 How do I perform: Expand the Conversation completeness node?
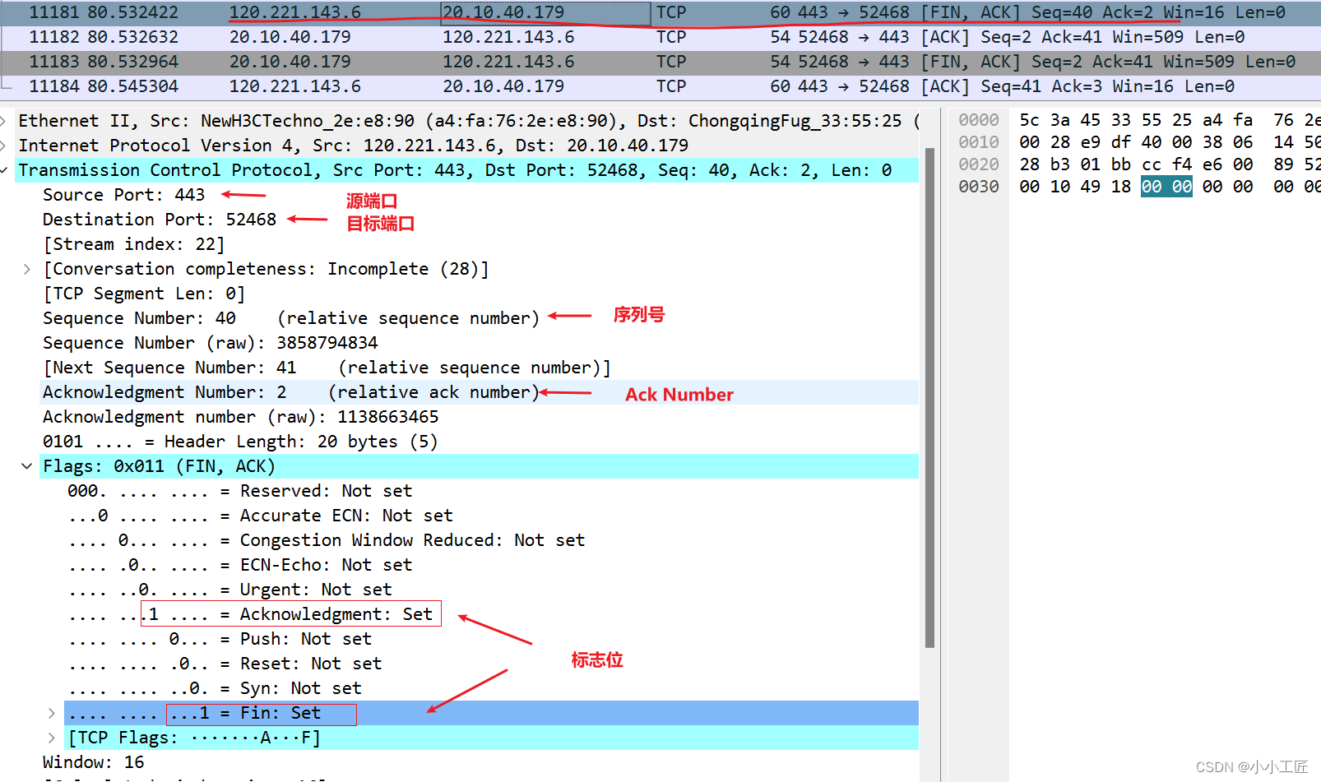click(27, 269)
